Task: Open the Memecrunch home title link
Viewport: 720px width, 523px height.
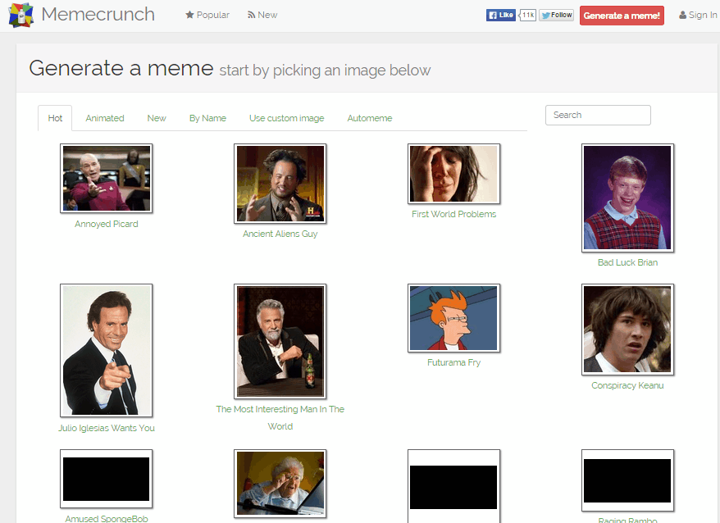Action: pos(98,15)
